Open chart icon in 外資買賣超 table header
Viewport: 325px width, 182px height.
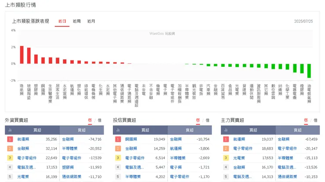(10, 130)
